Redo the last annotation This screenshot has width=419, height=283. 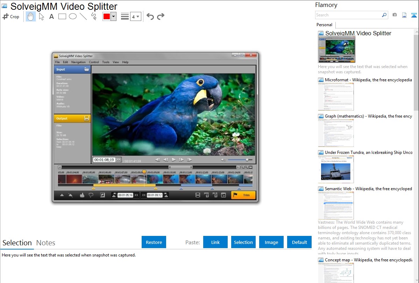pyautogui.click(x=161, y=16)
